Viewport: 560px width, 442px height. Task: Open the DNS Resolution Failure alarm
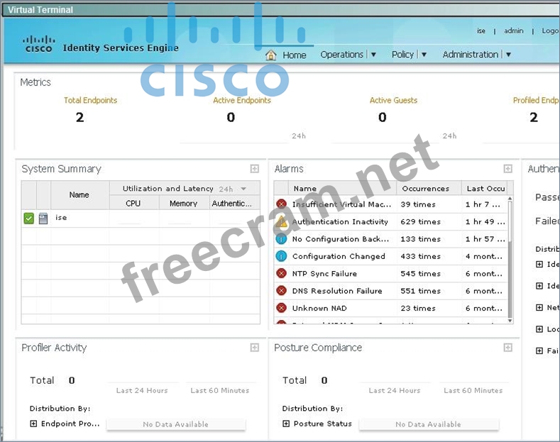(337, 291)
